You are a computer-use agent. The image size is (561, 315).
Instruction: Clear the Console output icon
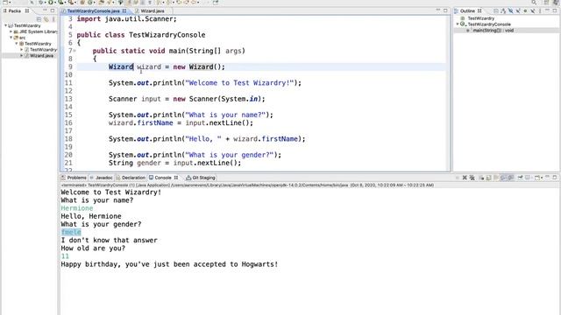[x=482, y=178]
